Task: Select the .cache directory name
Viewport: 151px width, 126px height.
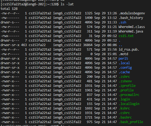Action: [x=124, y=72]
